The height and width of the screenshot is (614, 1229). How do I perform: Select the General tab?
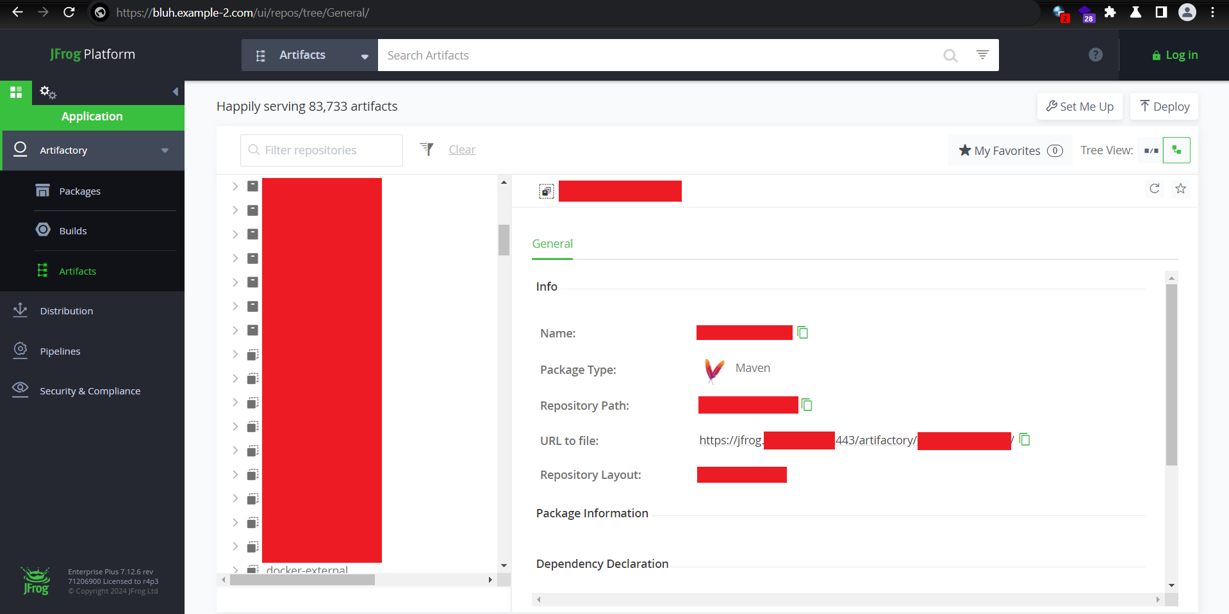552,244
